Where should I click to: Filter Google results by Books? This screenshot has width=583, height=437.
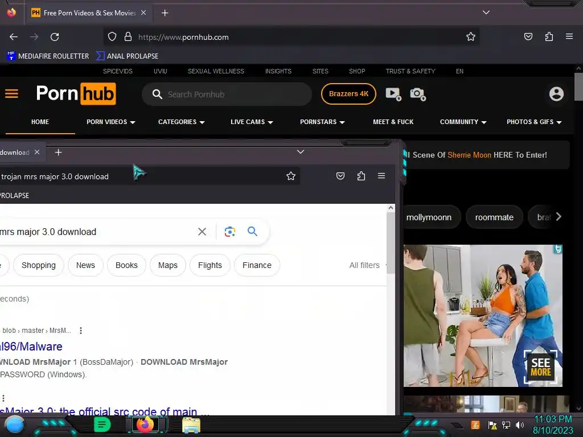(x=126, y=265)
